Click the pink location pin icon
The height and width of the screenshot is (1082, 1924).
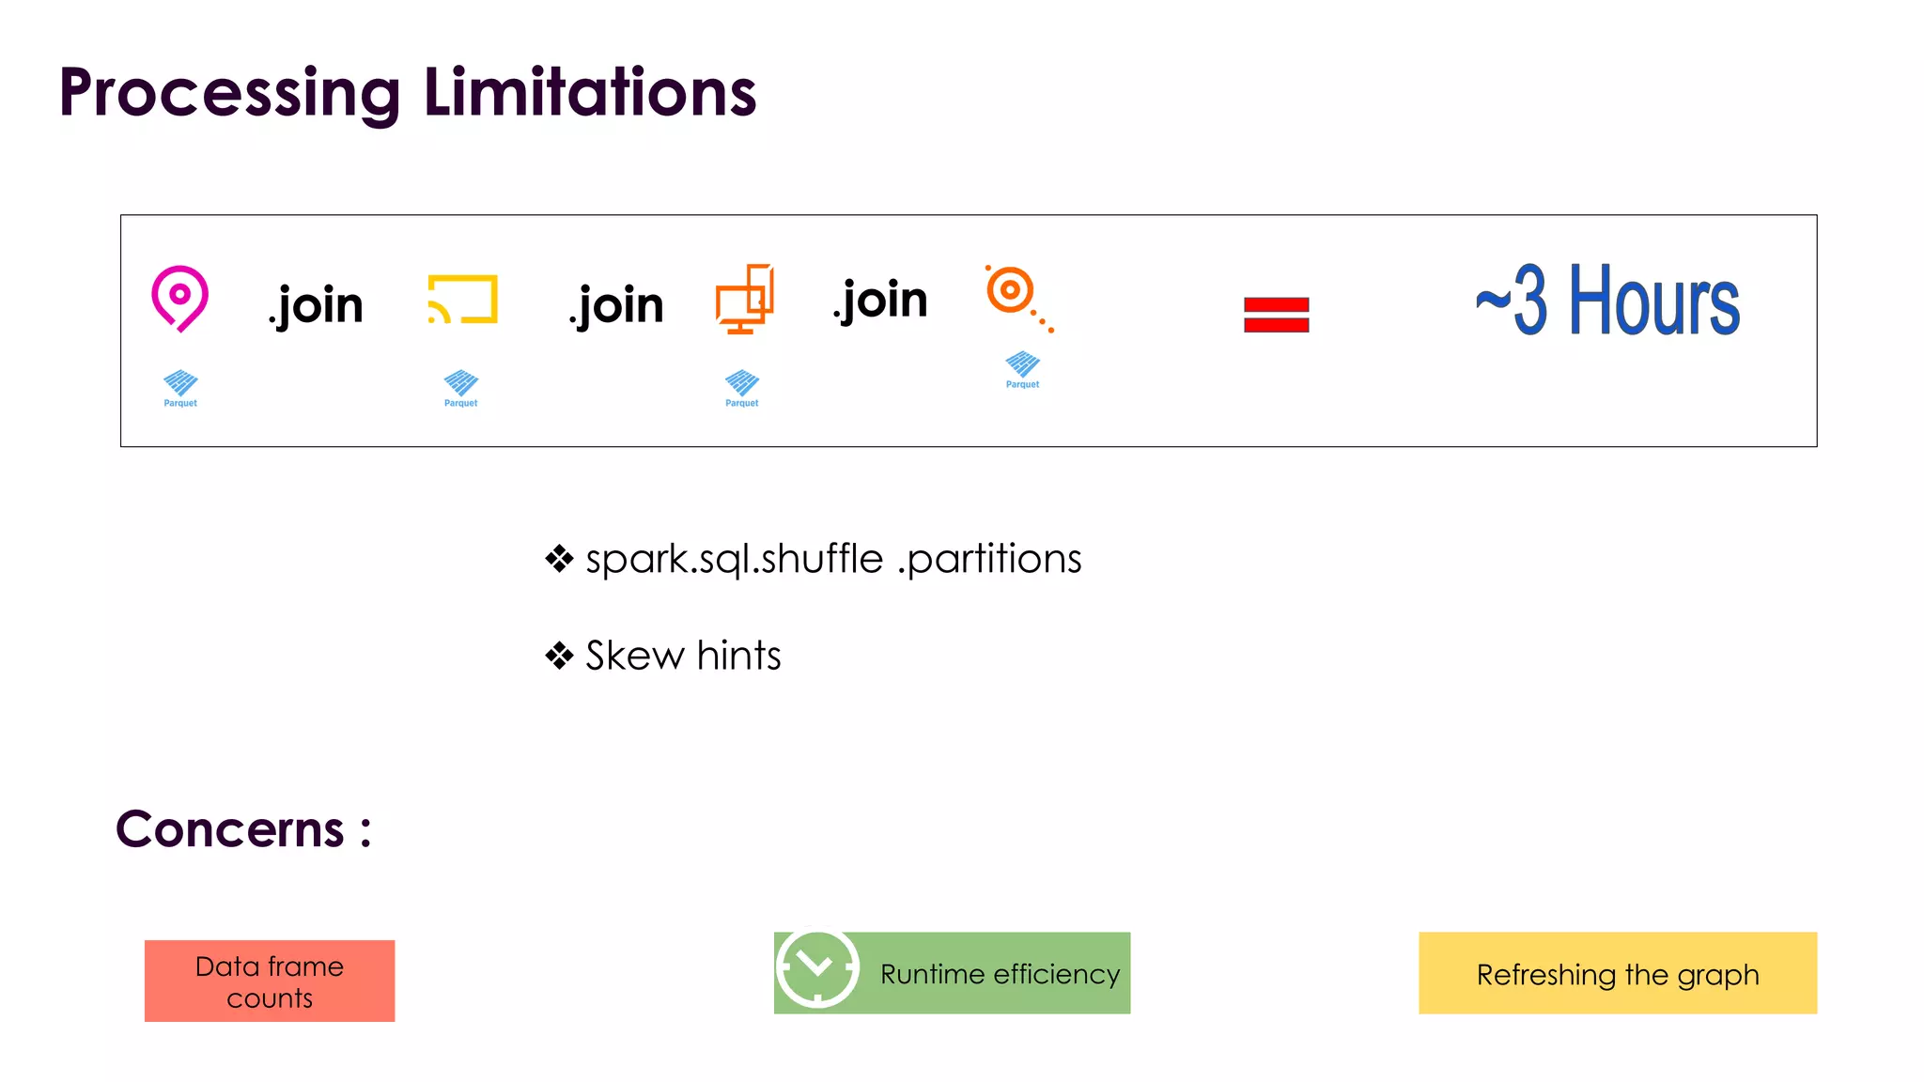(179, 298)
